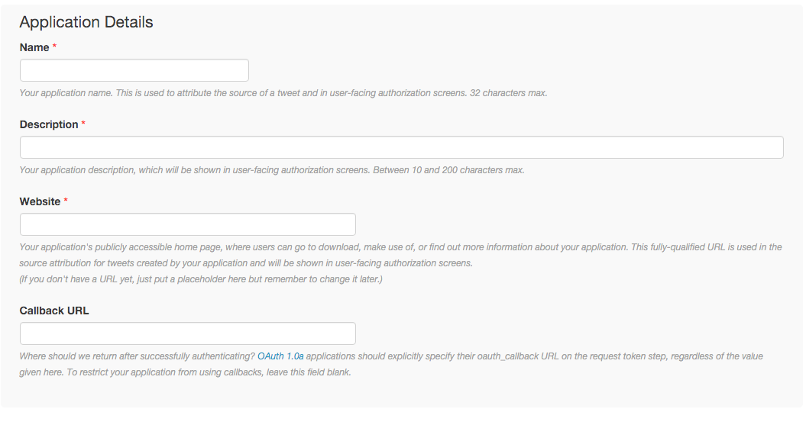Click the 'leave this field blank' help line
806x425 pixels.
185,373
